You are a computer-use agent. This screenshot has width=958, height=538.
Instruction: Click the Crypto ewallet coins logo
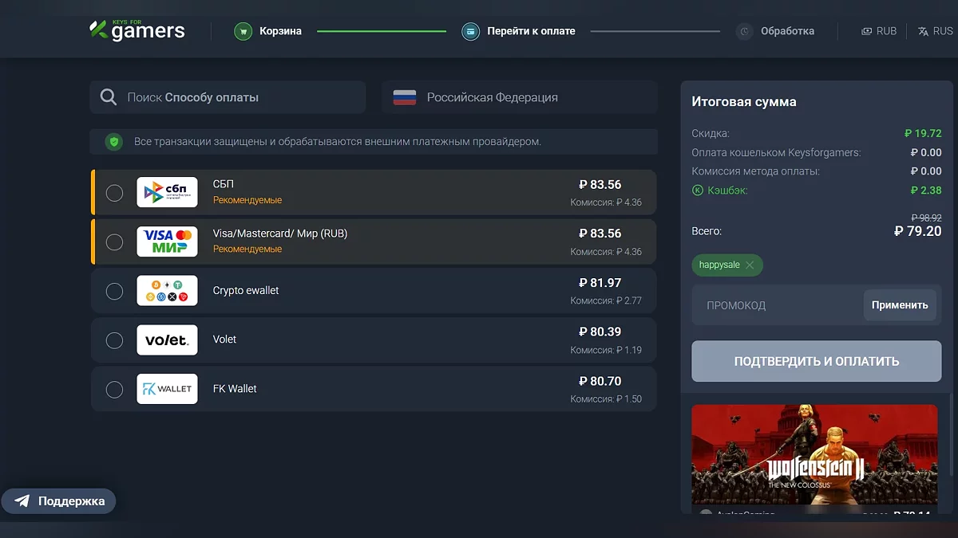[x=167, y=291]
